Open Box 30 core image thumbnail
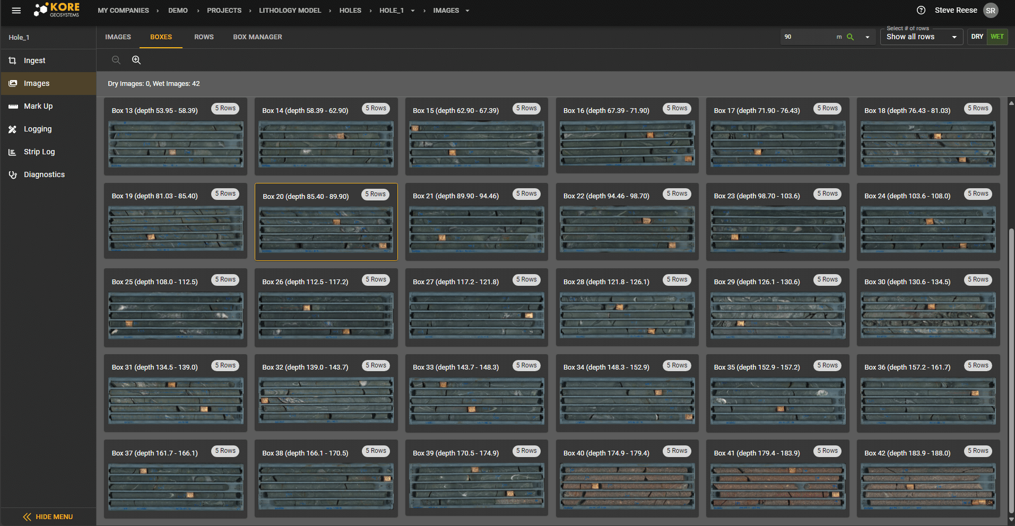Image resolution: width=1015 pixels, height=526 pixels. click(928, 315)
